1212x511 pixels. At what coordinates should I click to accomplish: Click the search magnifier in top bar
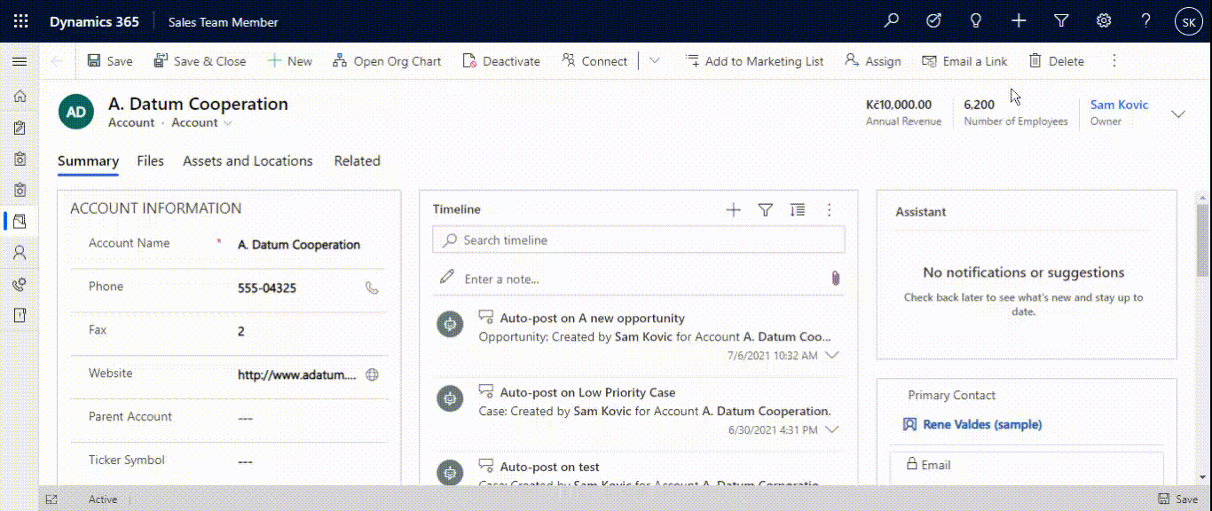(x=892, y=21)
